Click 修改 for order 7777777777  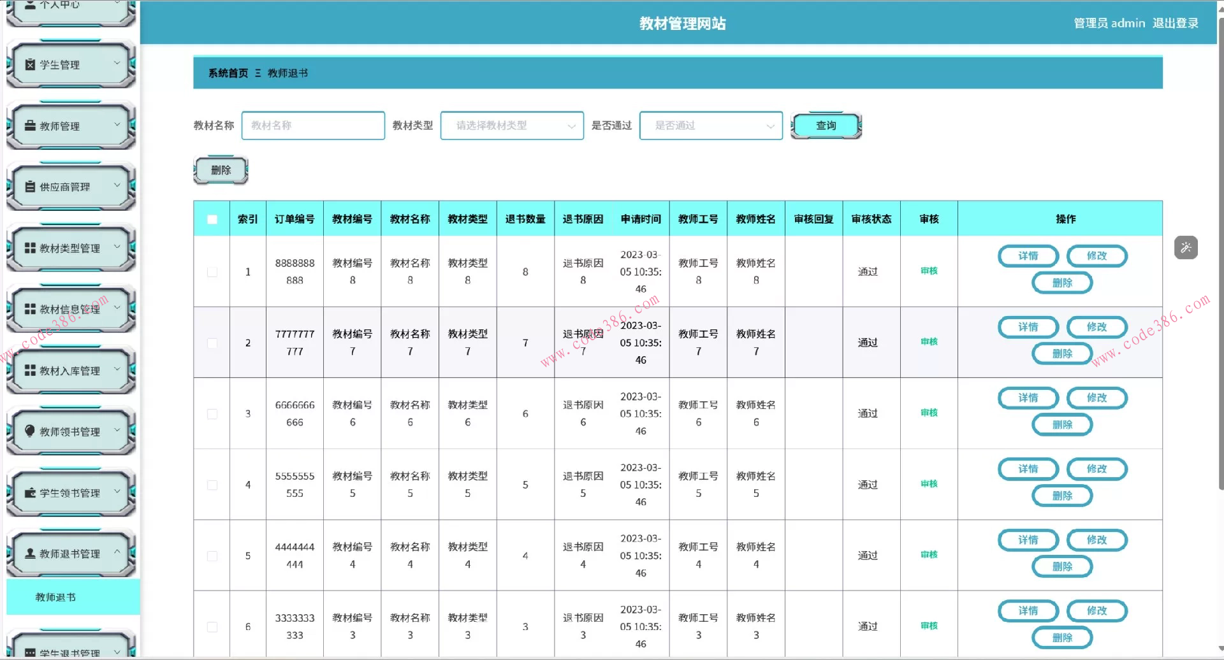click(x=1096, y=327)
